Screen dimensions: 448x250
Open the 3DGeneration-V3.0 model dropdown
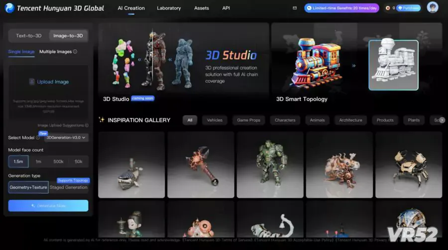tap(66, 138)
